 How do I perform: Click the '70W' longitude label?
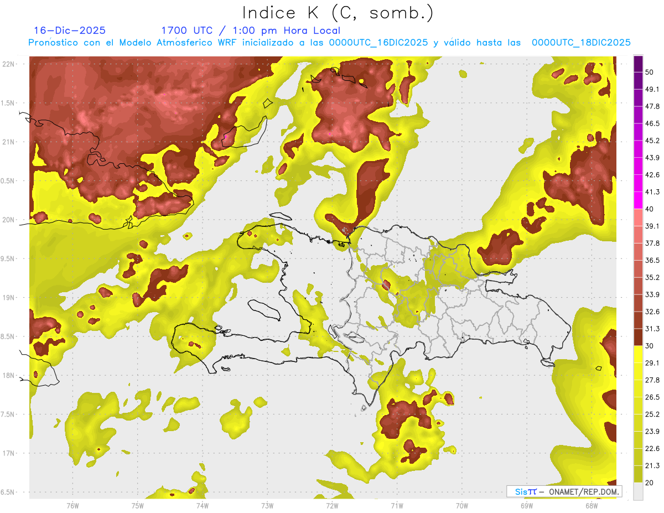pyautogui.click(x=462, y=505)
